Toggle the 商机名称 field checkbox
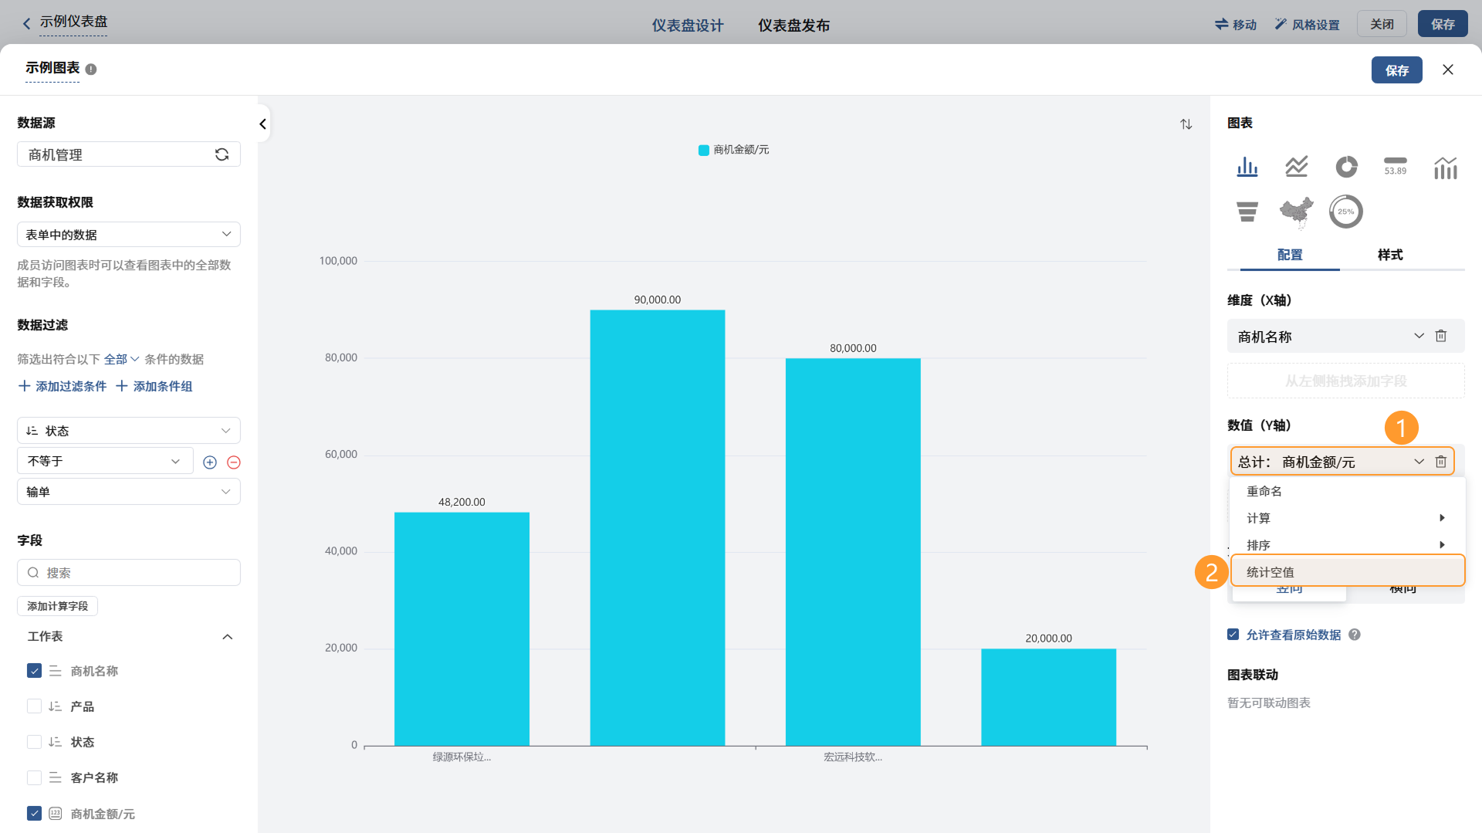The height and width of the screenshot is (833, 1482). [x=34, y=671]
